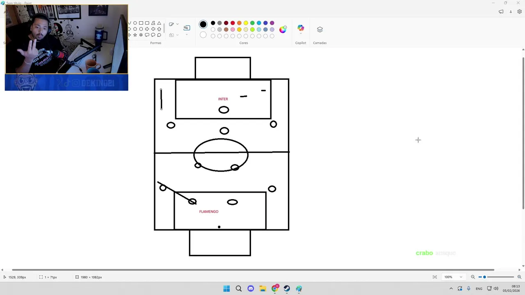Select the Polygon shape tool
This screenshot has width=525, height=295.
pos(153,23)
